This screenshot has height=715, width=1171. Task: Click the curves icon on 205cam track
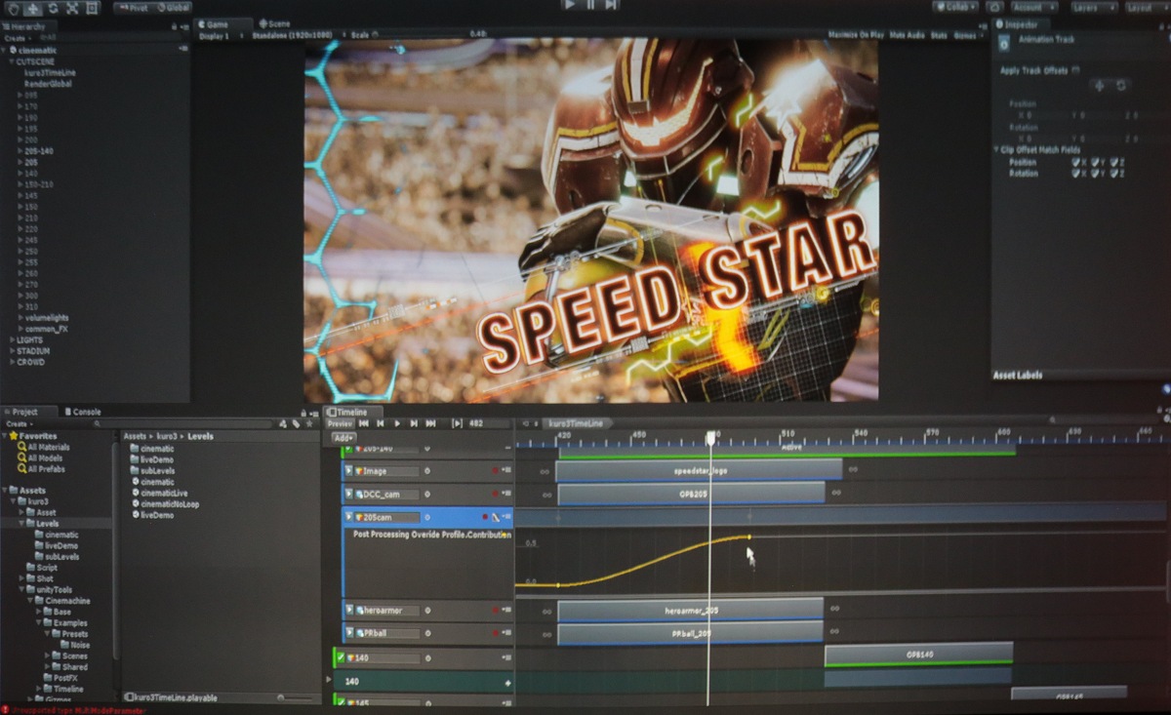tap(497, 517)
